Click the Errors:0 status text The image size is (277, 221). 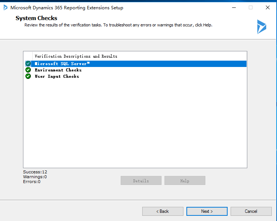pyautogui.click(x=32, y=182)
